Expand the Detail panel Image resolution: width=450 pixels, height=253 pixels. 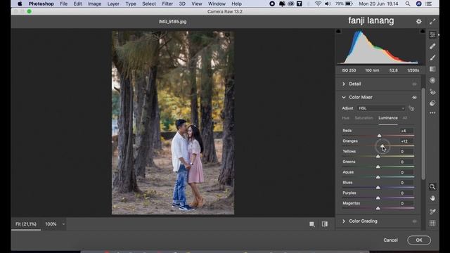pos(344,84)
